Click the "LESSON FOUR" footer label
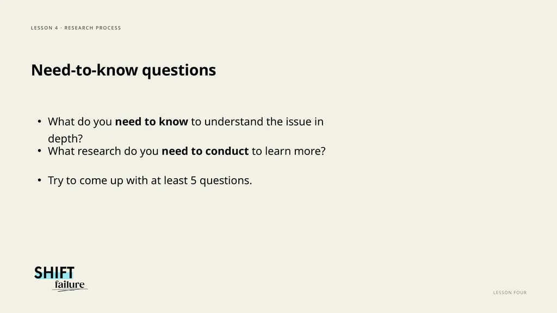 coord(510,292)
